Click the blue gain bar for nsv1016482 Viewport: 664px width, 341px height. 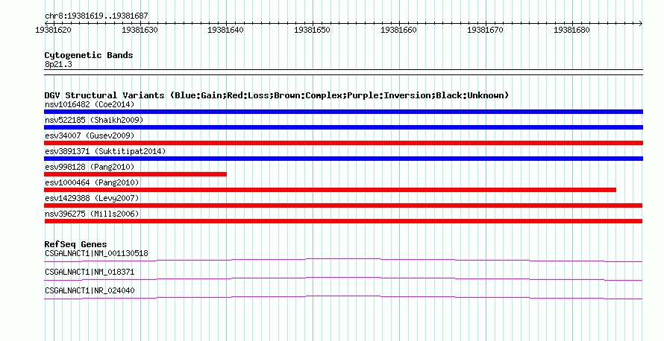343,112
